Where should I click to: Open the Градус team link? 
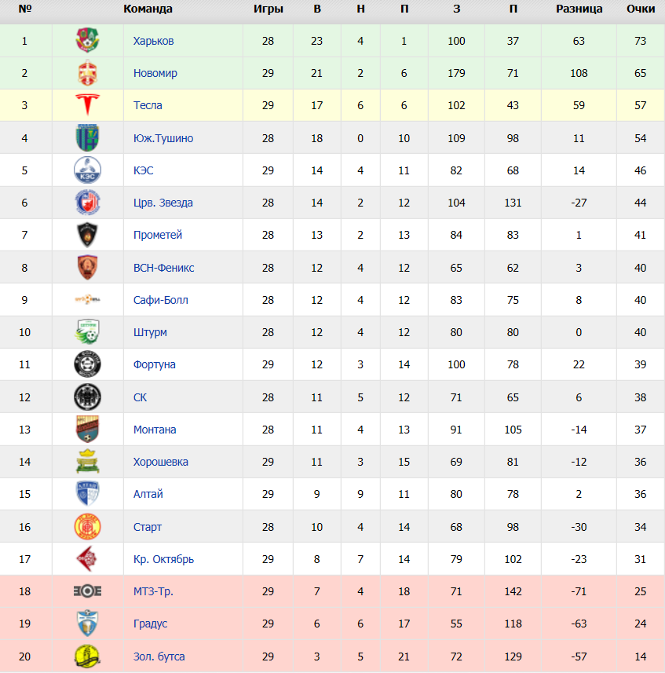(150, 624)
